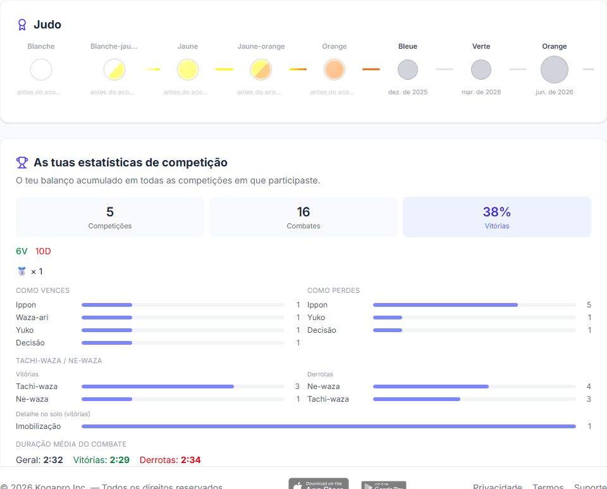Click the green 6V wins count

[x=21, y=251]
